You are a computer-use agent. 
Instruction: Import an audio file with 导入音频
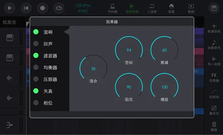214,61
